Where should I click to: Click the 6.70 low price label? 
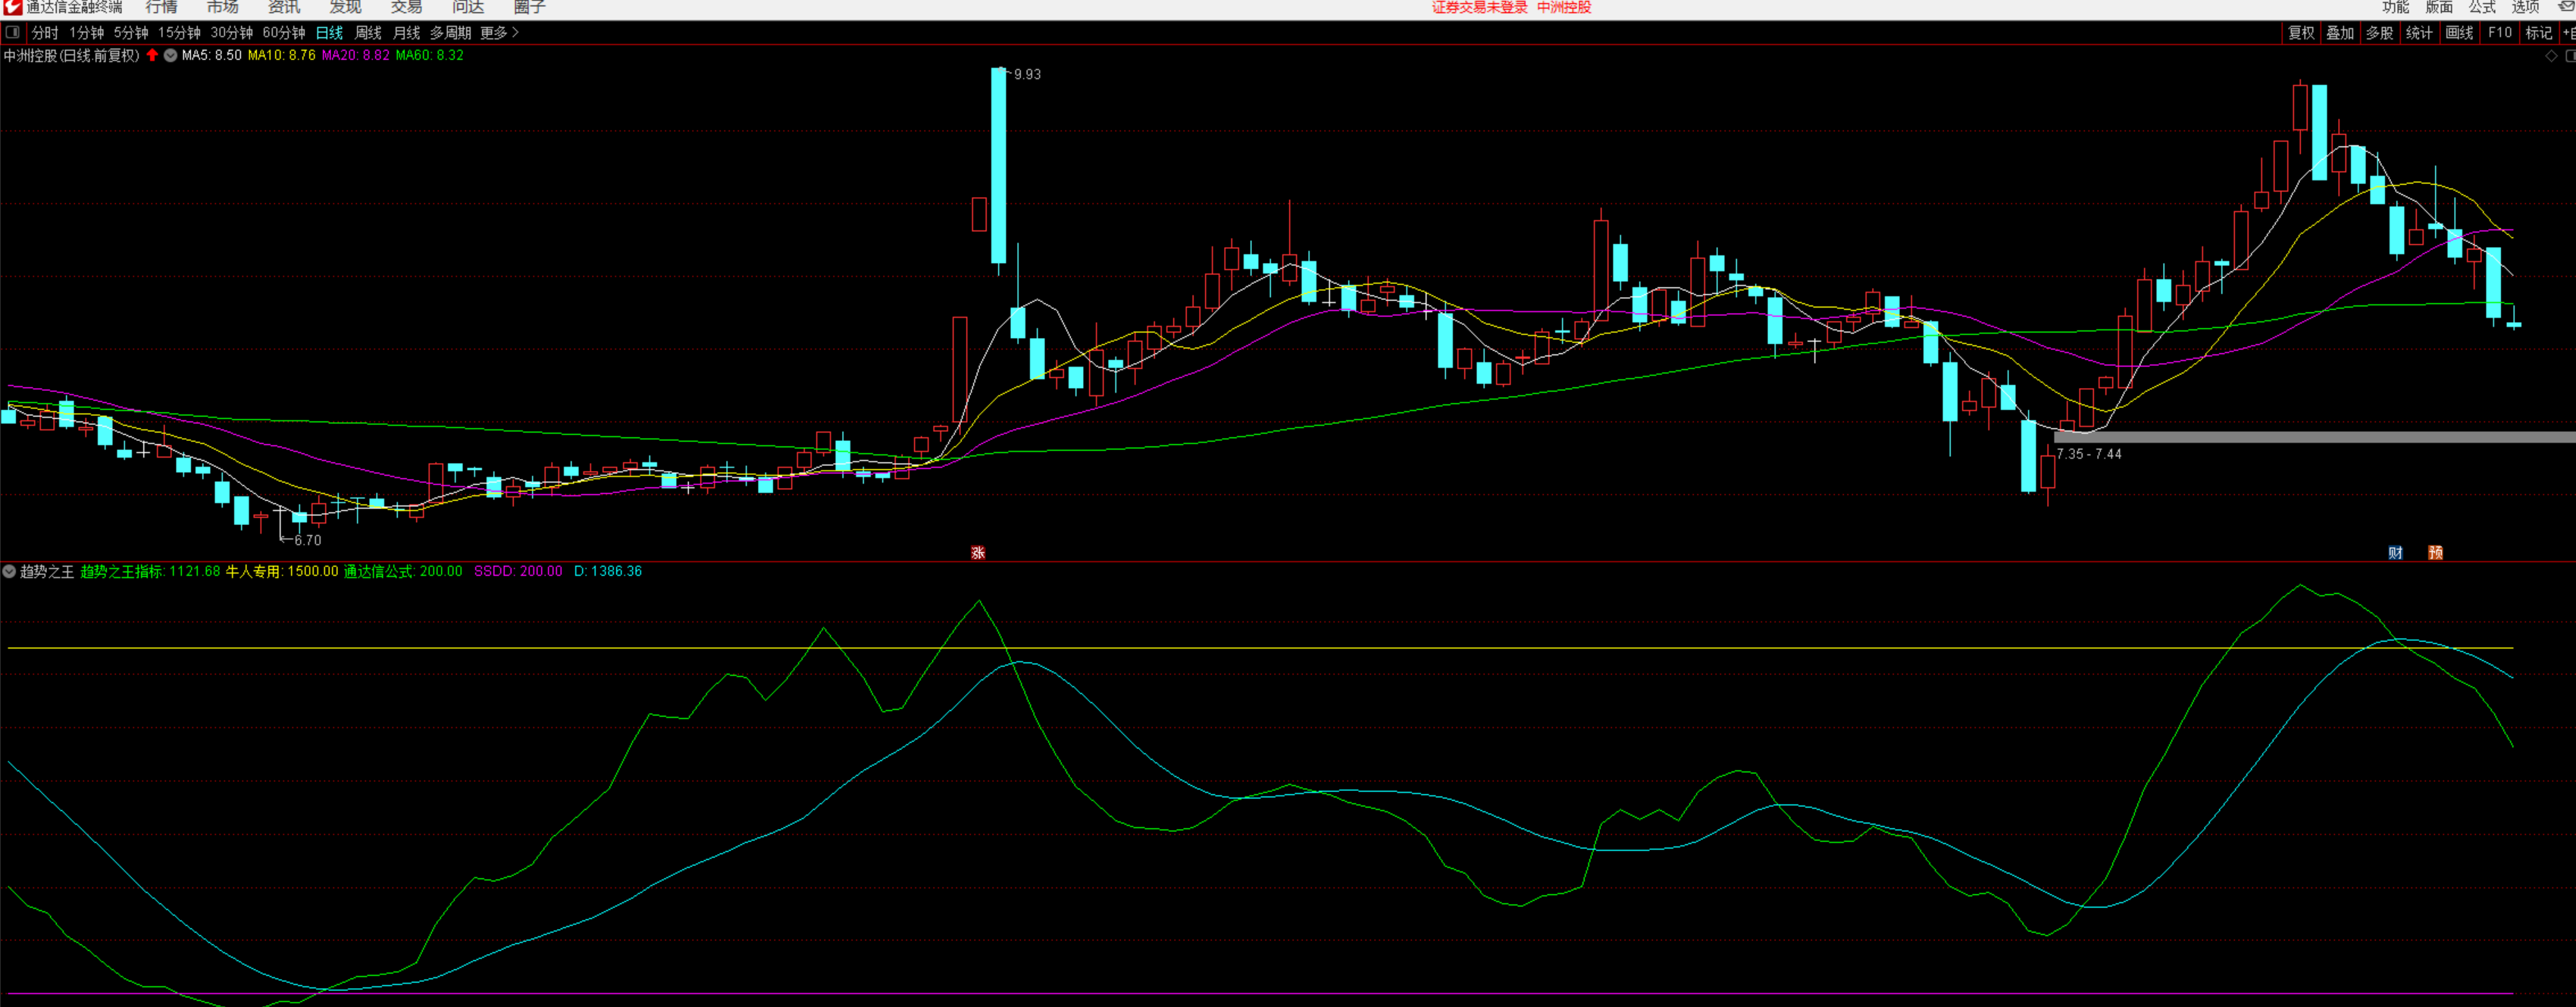coord(307,540)
